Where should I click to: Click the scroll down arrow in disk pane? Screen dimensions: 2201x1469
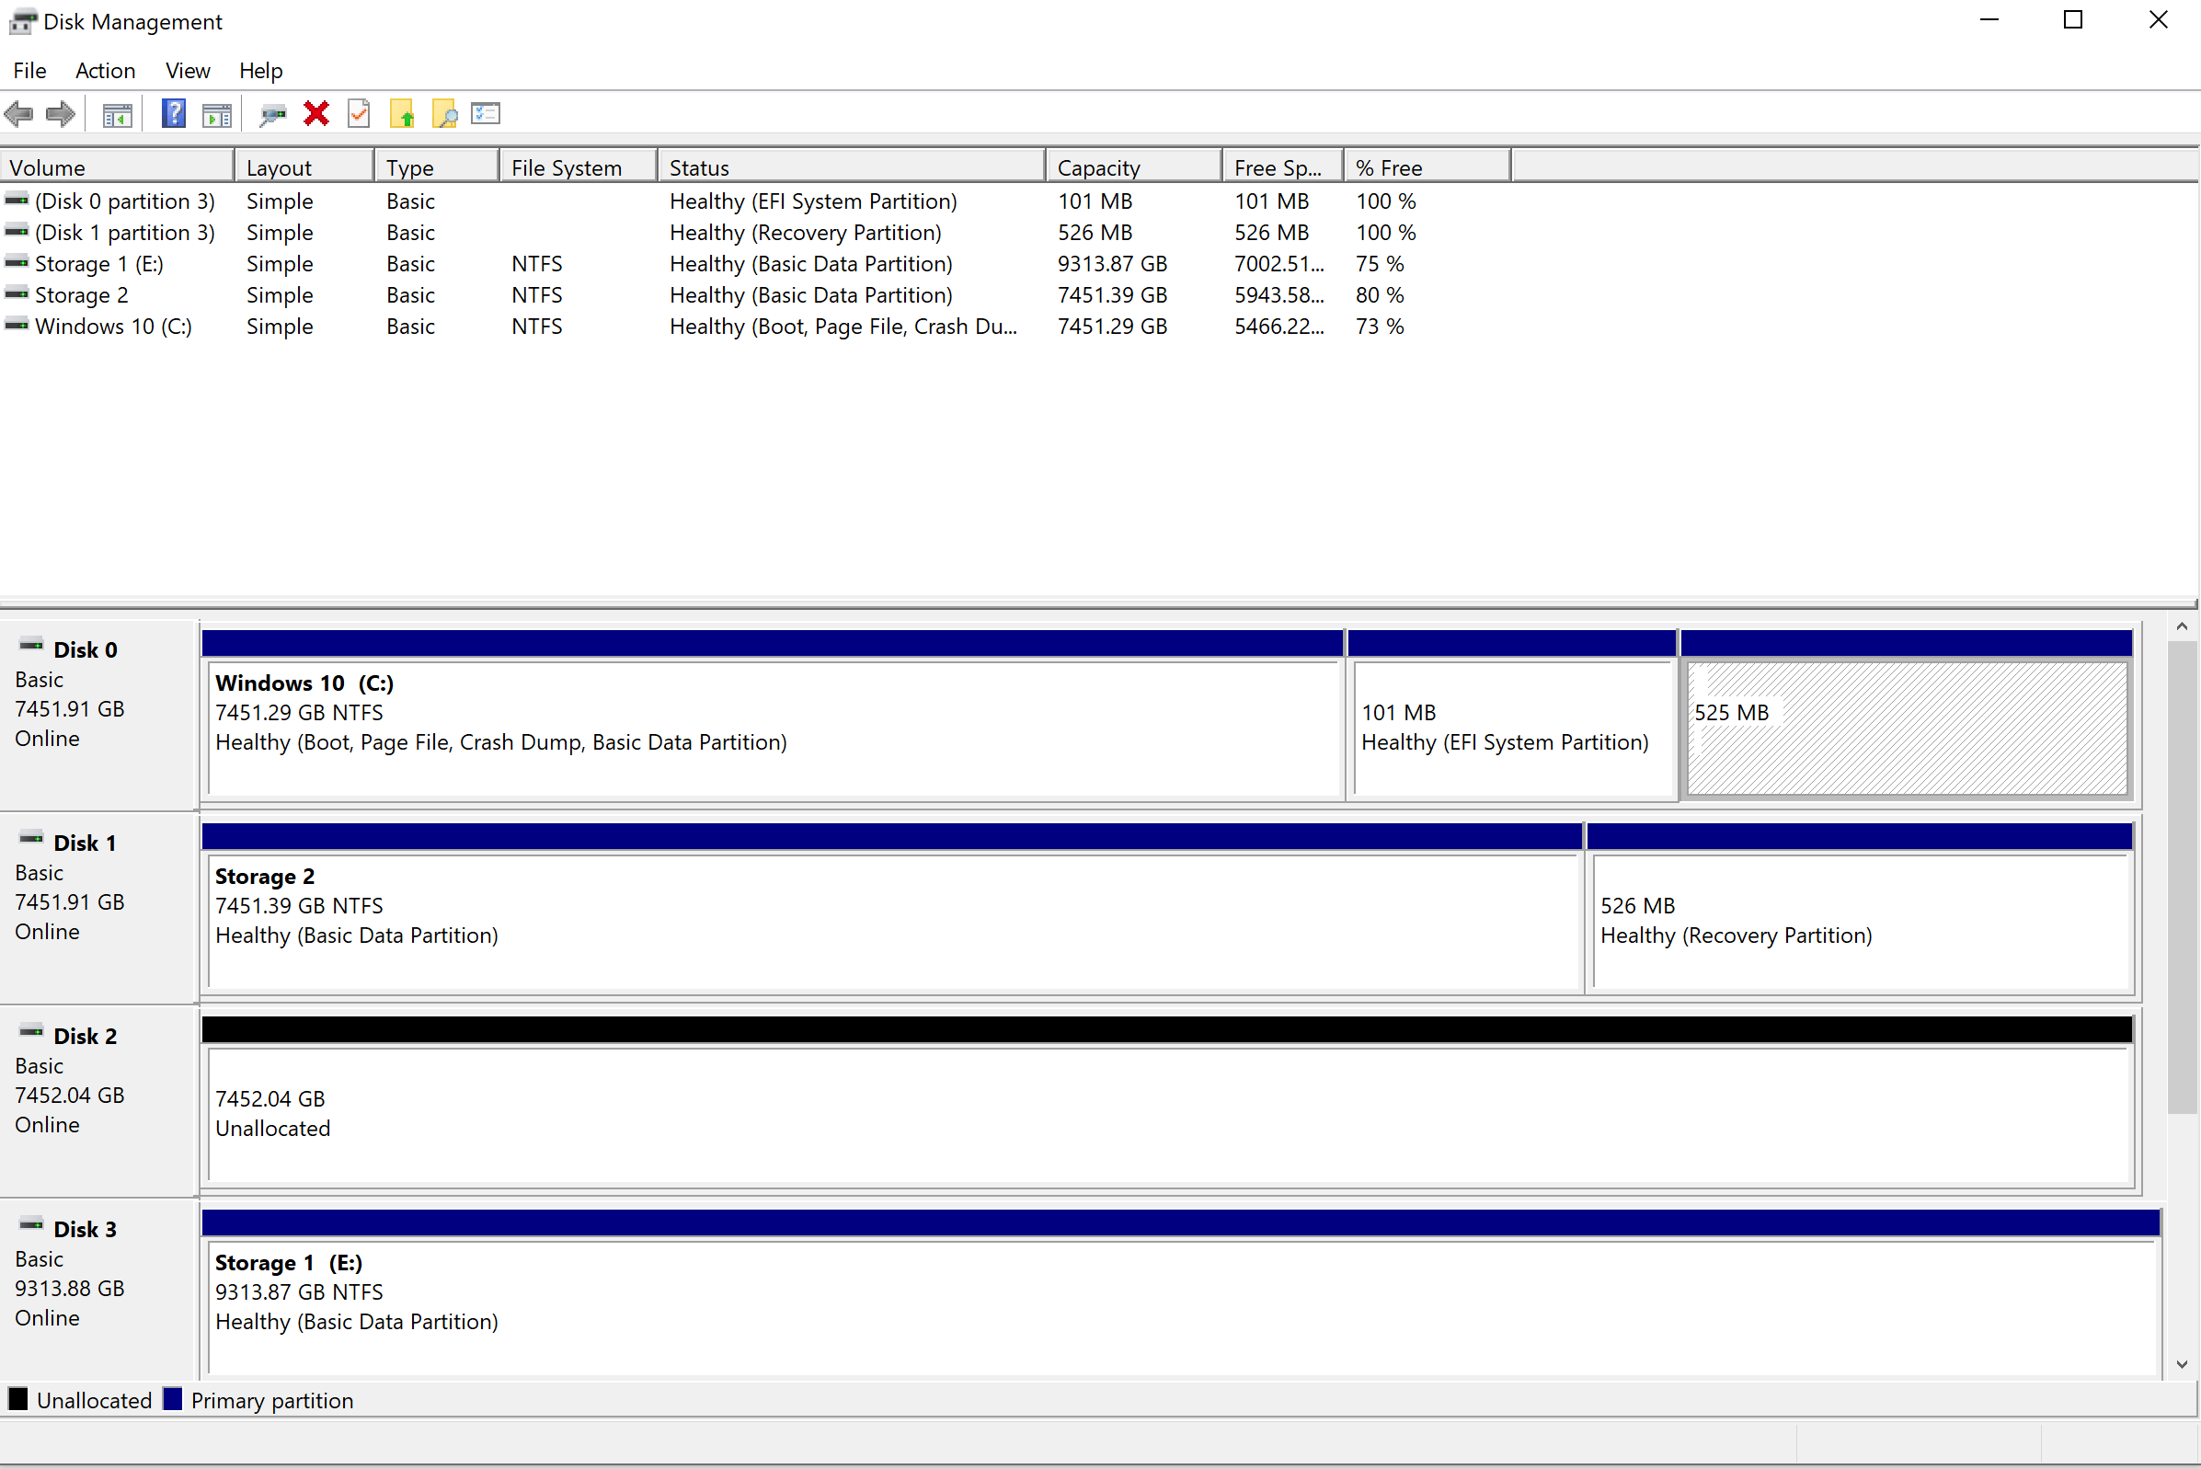tap(2183, 1364)
